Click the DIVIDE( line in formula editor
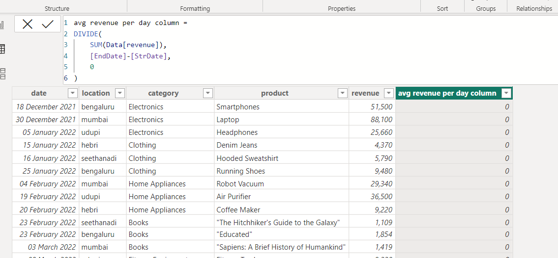The width and height of the screenshot is (558, 258). tap(88, 34)
